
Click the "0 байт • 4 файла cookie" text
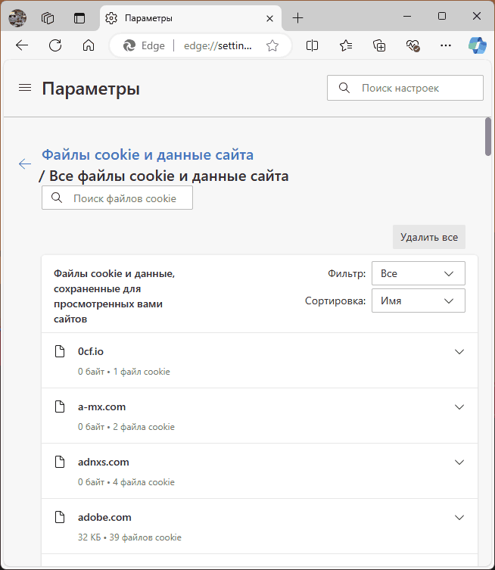coord(126,482)
